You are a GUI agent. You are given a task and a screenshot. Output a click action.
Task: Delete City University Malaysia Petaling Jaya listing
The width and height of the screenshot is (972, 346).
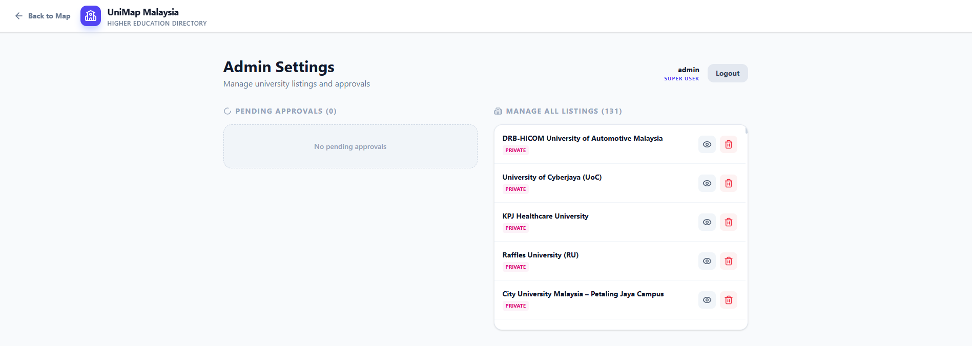728,300
